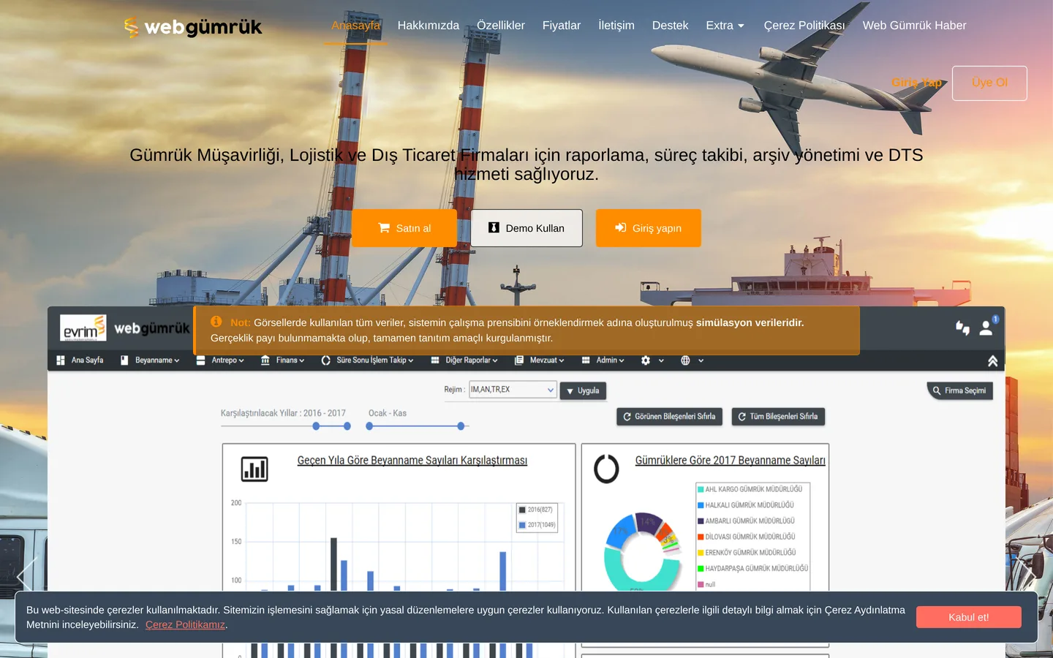Click the HALKALI GÜMRÜK MÜDÜRLÜĞÜ legend entry
Screen dimensions: 1053x658
tap(746, 505)
